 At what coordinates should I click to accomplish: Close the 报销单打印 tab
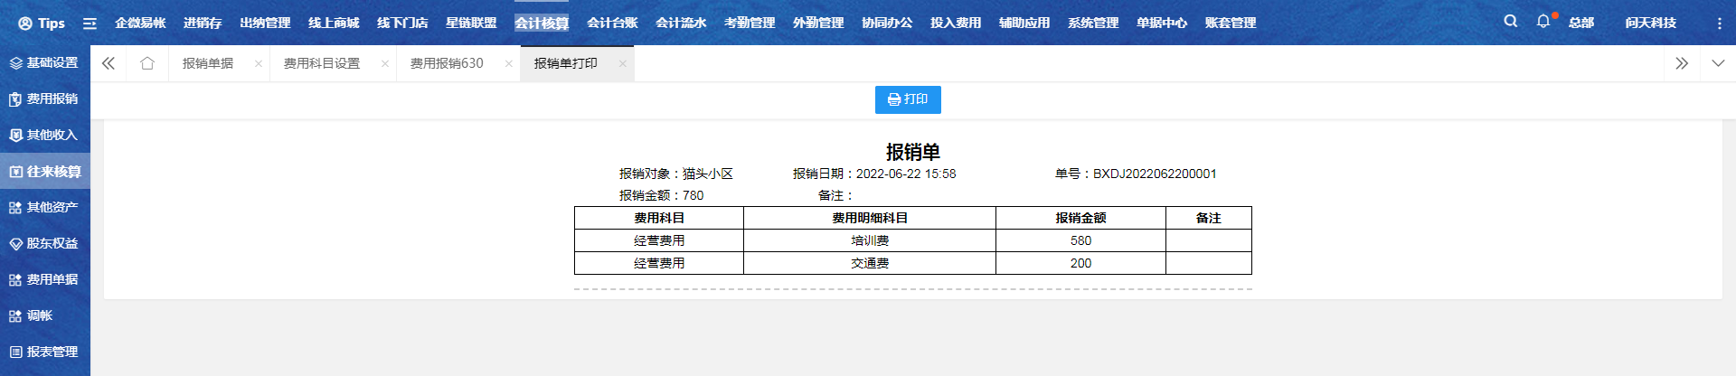[x=623, y=63]
